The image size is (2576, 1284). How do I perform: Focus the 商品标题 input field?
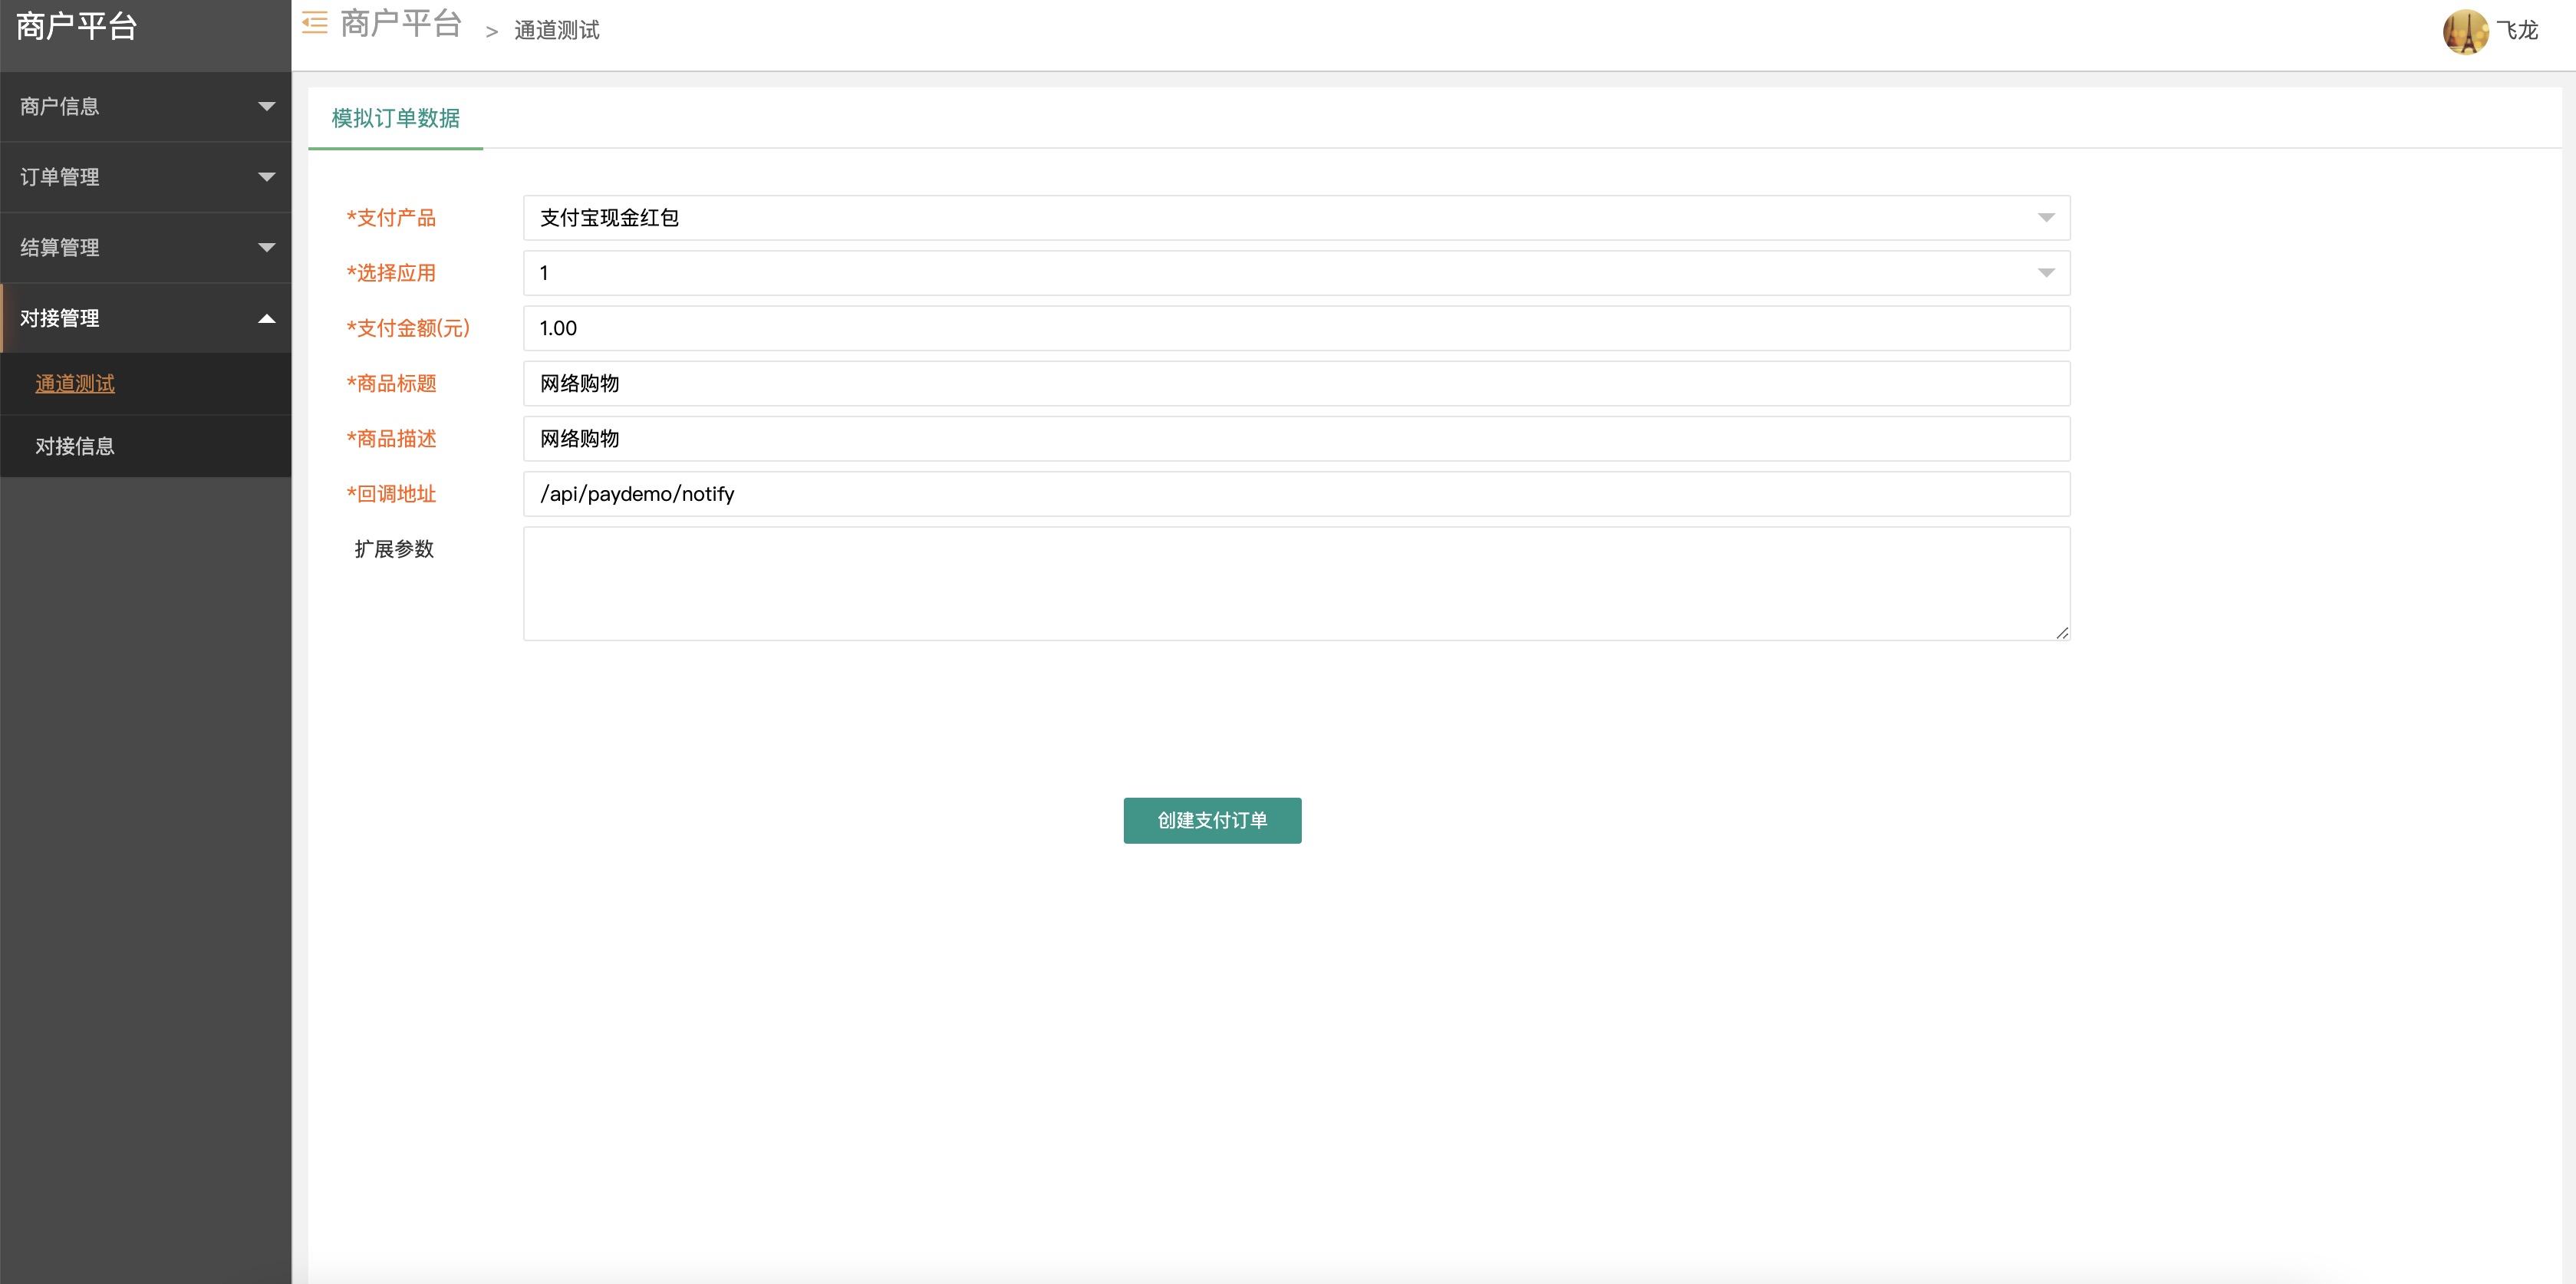click(x=1296, y=383)
